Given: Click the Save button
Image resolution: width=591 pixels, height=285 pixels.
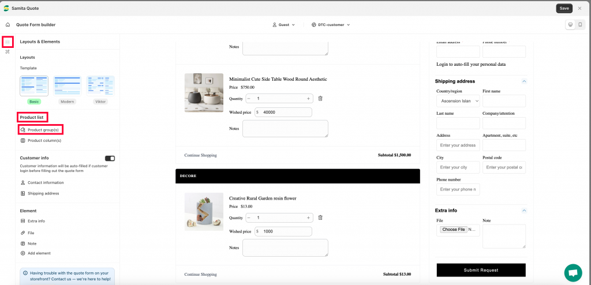Looking at the screenshot, I should [x=564, y=8].
